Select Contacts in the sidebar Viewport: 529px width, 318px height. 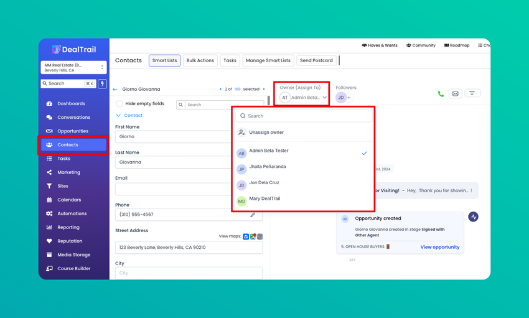coord(73,145)
